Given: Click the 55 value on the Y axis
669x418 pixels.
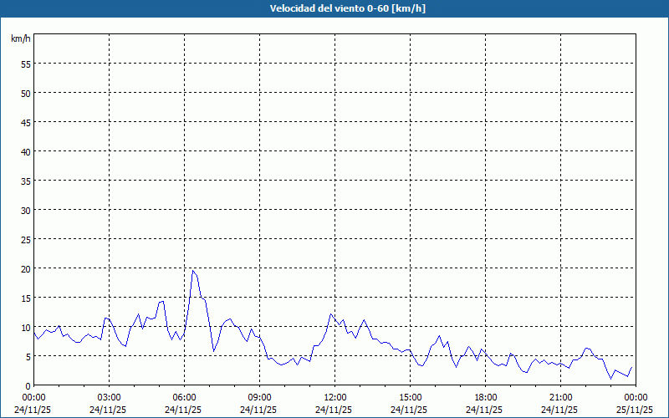Looking at the screenshot, I should point(25,64).
